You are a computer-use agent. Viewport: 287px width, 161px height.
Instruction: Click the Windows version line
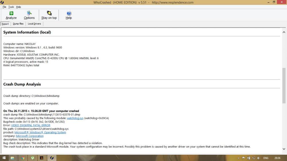coord(33,48)
